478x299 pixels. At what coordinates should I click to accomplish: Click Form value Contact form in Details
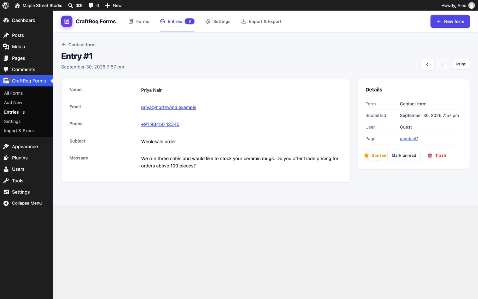pyautogui.click(x=413, y=104)
